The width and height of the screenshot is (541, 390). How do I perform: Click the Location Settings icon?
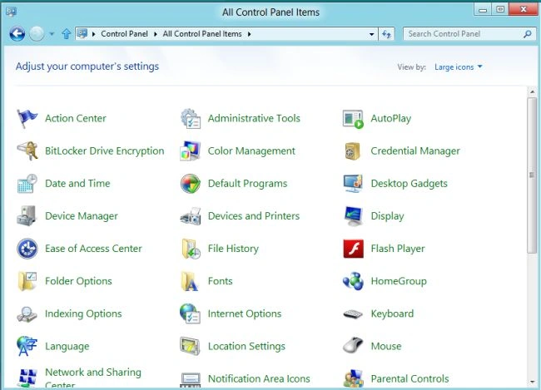pyautogui.click(x=190, y=346)
